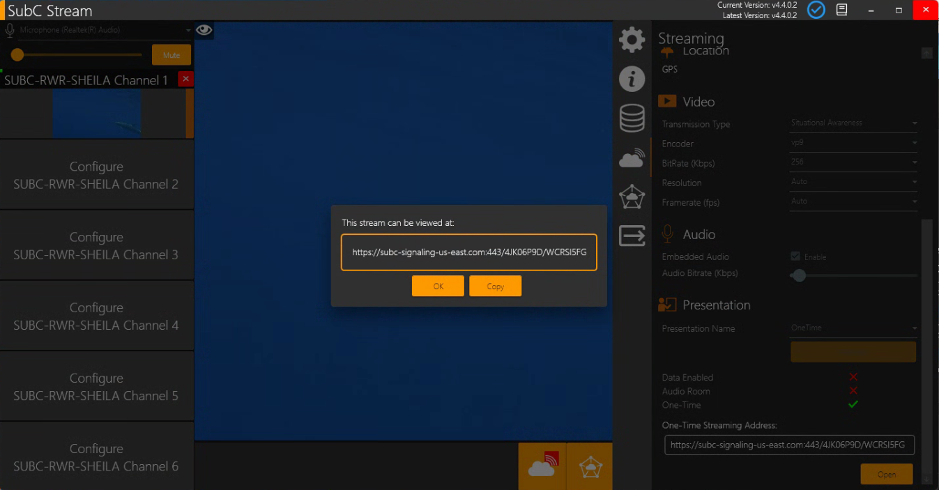Open the Transmission Type dropdown
The image size is (939, 490).
pos(853,123)
